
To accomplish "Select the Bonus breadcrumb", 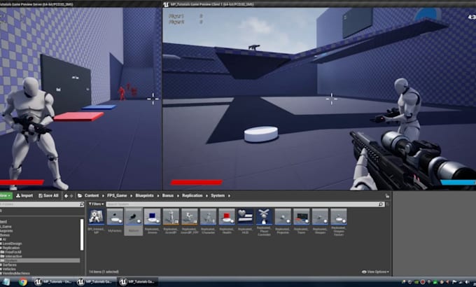I will [167, 195].
